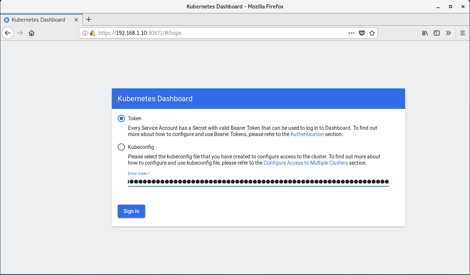Viewport: 470px width, 275px height.
Task: Go back to previous page
Action: [8, 33]
